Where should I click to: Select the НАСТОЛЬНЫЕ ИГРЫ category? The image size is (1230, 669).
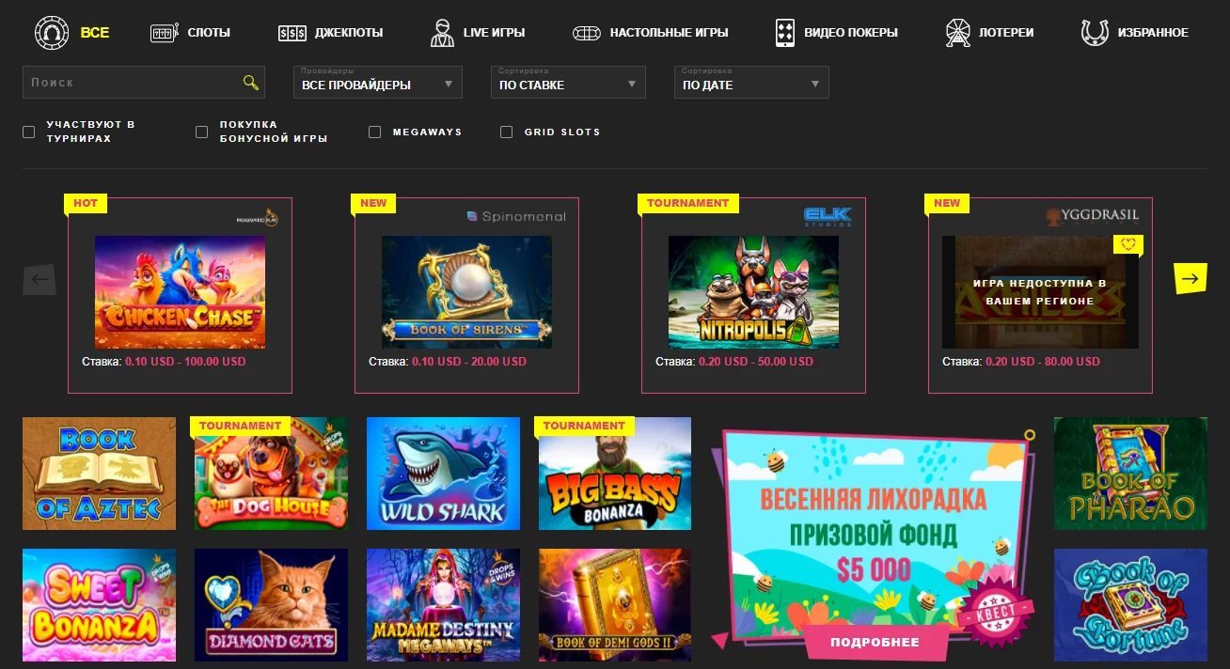(x=669, y=33)
